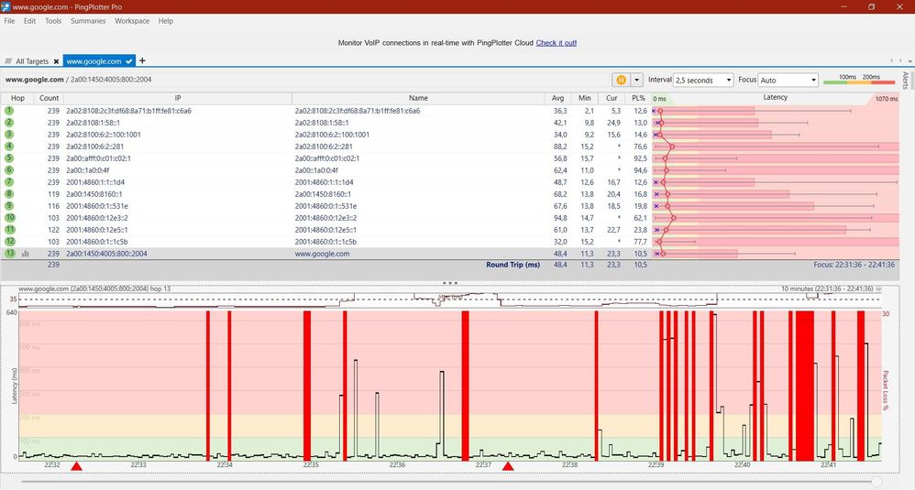Click the PingPlotter Pro app icon

click(6, 6)
